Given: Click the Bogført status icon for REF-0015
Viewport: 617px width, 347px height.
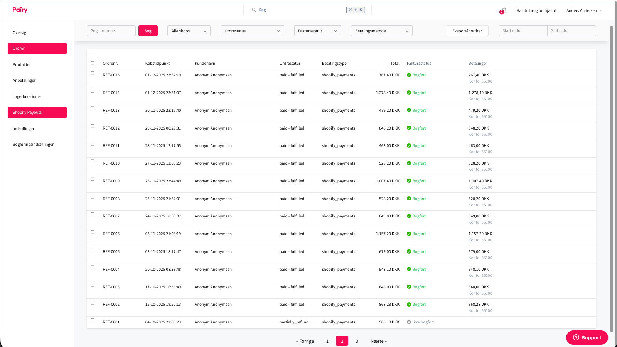Looking at the screenshot, I should 409,75.
